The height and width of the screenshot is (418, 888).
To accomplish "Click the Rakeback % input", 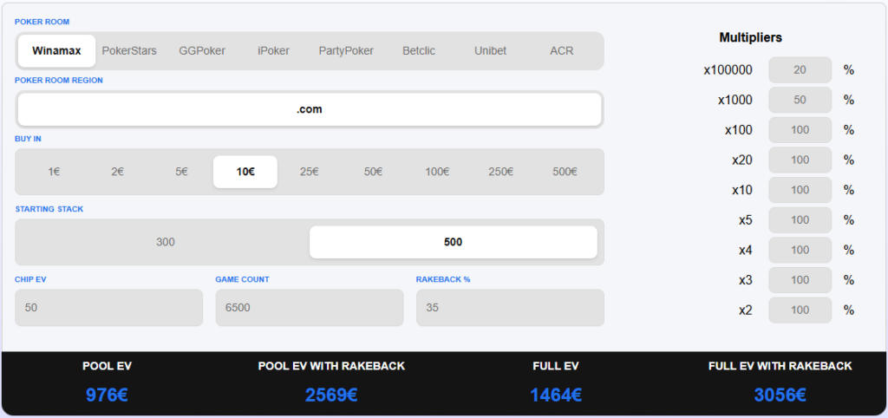I will (510, 308).
